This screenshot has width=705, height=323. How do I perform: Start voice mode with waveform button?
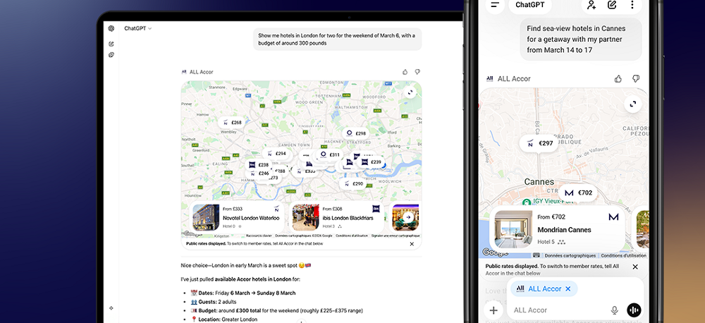pos(634,310)
